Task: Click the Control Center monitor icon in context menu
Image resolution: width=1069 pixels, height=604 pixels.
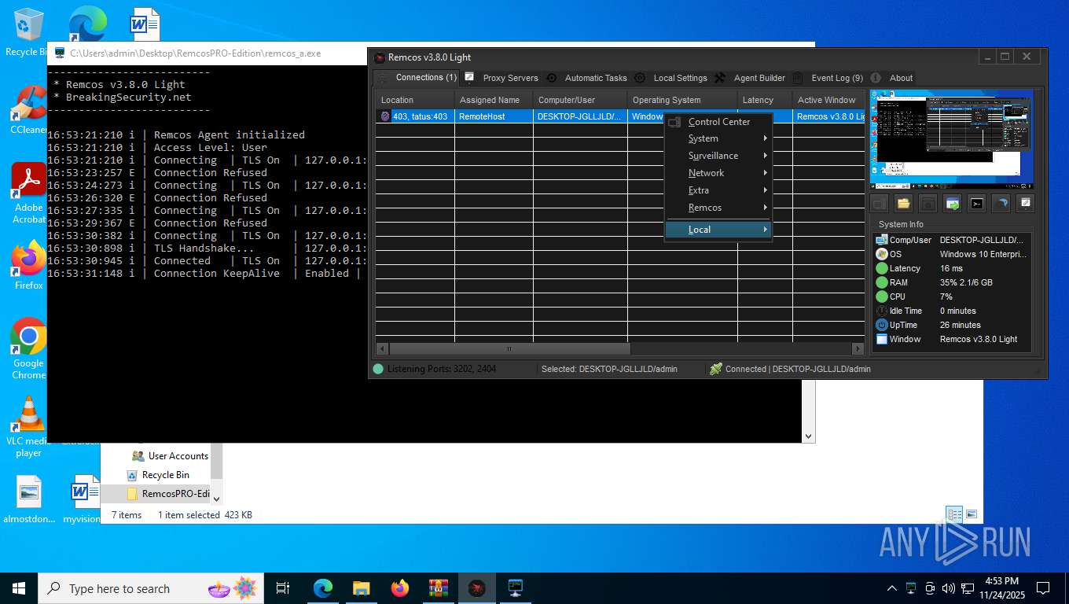Action: tap(674, 122)
